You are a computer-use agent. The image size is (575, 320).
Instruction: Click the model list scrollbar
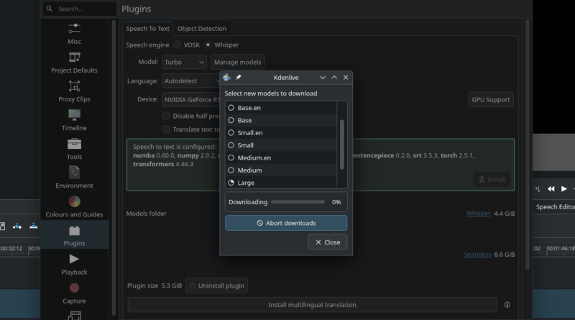click(x=342, y=145)
